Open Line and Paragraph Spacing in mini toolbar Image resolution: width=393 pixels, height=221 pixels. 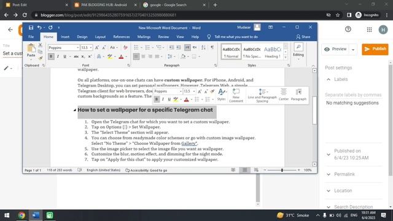point(262,95)
